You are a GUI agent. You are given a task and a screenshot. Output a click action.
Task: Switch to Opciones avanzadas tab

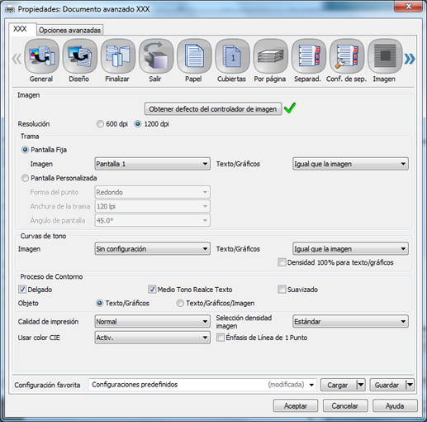point(69,30)
